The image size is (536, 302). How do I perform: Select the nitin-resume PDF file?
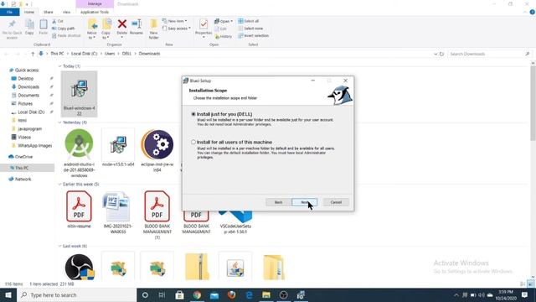(79, 210)
